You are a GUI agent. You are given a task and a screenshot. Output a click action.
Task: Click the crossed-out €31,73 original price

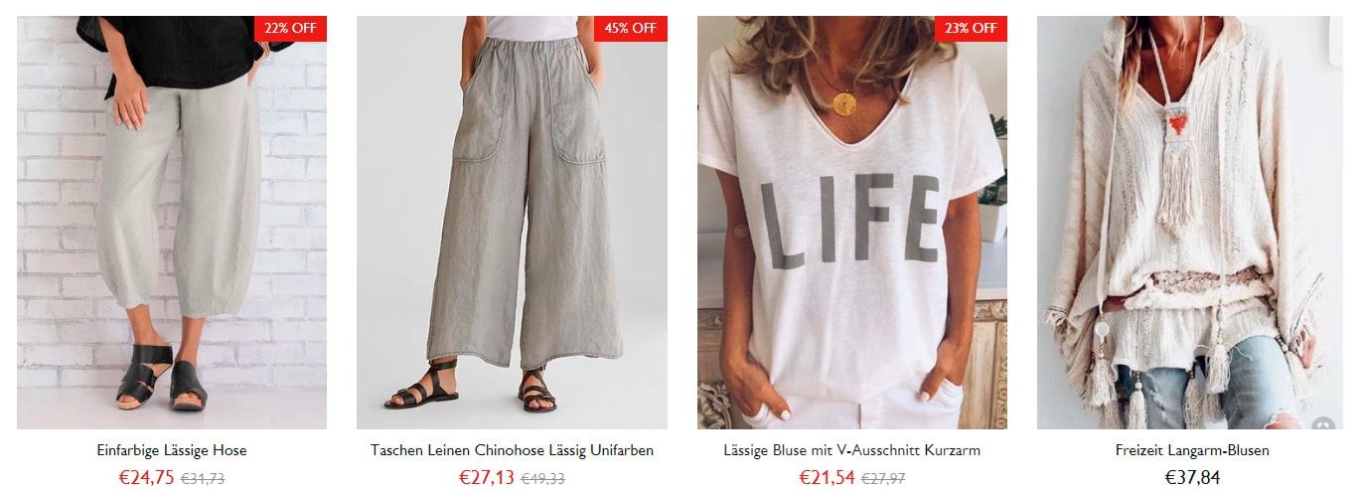point(203,479)
